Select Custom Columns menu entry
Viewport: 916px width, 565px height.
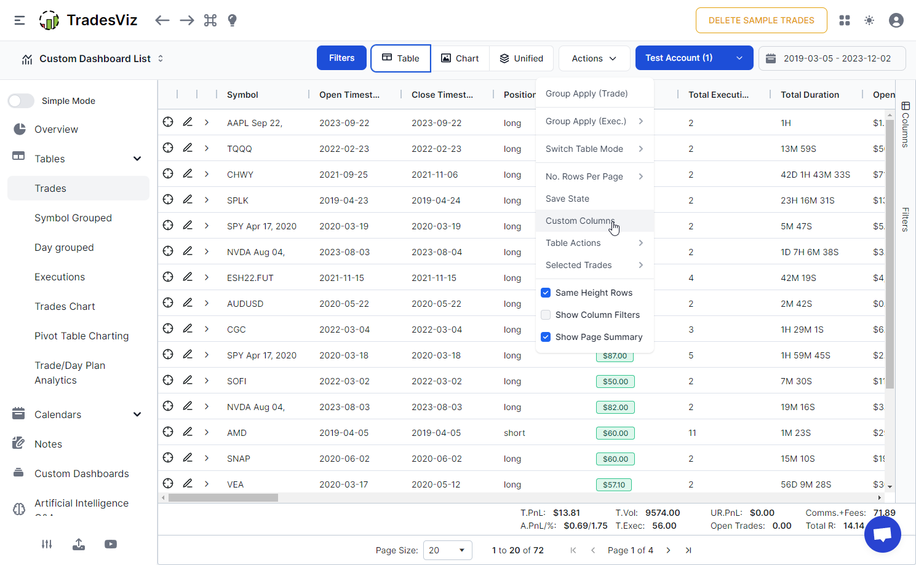(x=594, y=221)
